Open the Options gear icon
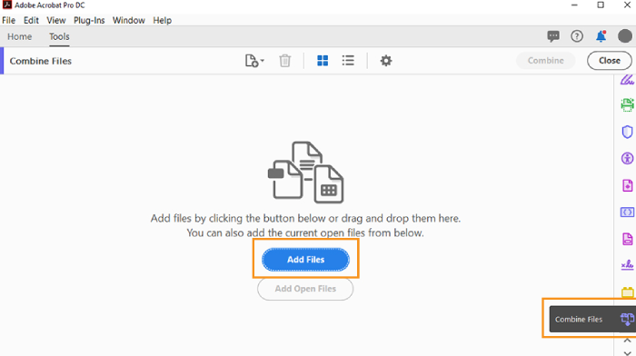The height and width of the screenshot is (356, 636). (386, 61)
